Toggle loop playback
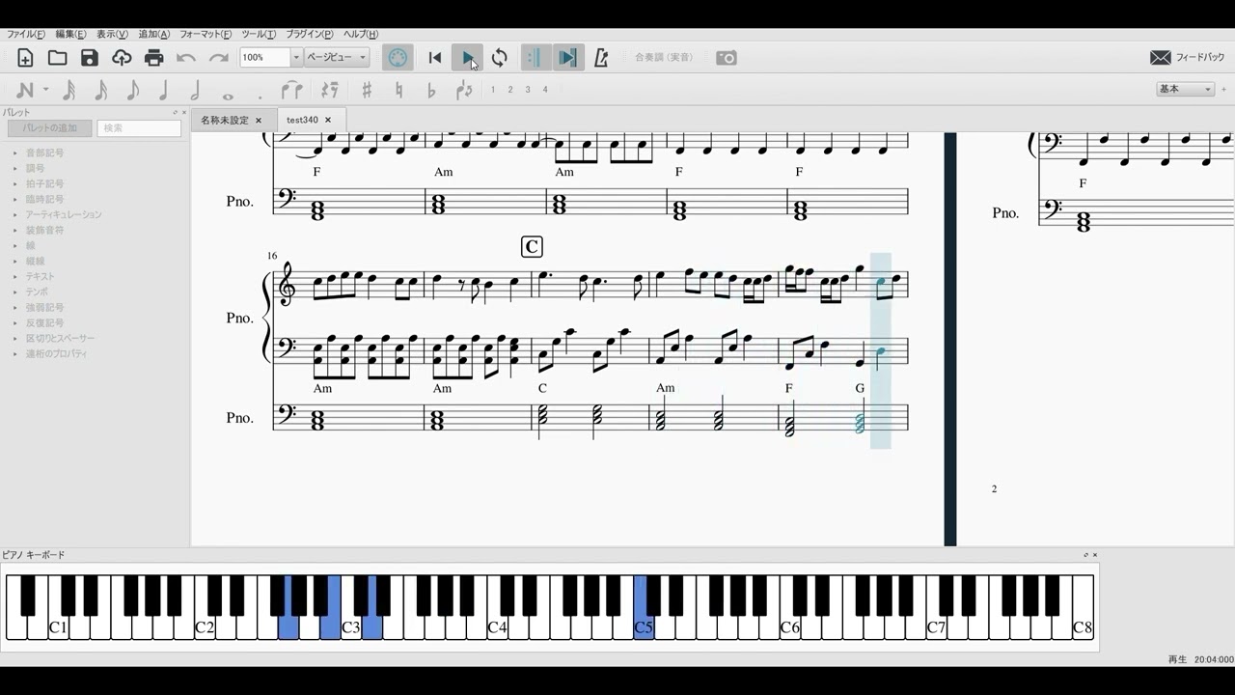Image resolution: width=1235 pixels, height=695 pixels. click(499, 58)
